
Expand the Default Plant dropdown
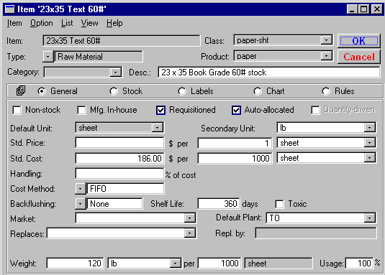[x=370, y=218]
